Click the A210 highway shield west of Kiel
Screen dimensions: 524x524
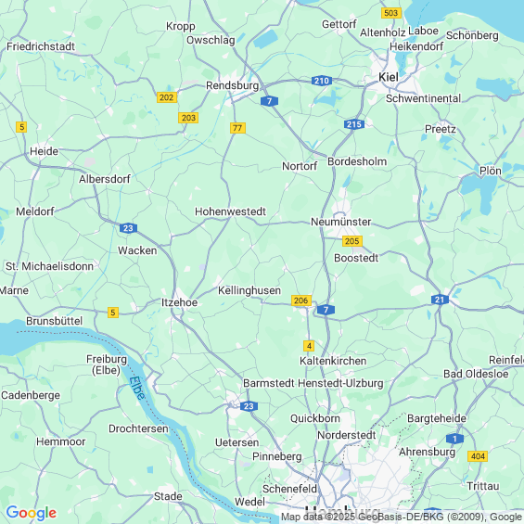(x=322, y=81)
